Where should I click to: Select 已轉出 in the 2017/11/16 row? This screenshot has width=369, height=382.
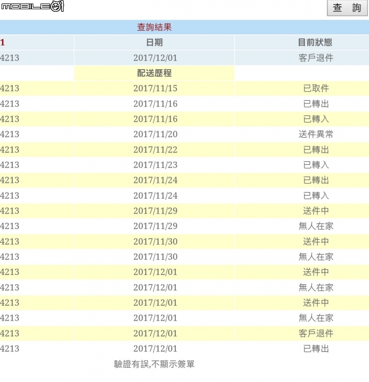pyautogui.click(x=316, y=104)
